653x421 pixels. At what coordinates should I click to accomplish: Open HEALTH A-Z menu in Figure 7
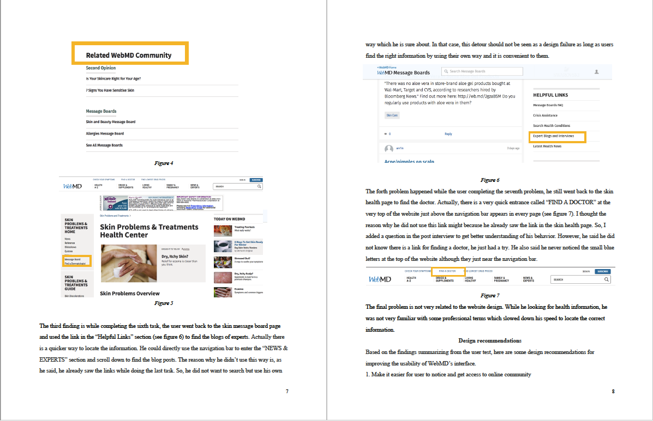coord(411,279)
